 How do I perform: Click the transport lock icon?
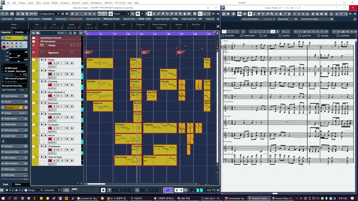click(103, 190)
